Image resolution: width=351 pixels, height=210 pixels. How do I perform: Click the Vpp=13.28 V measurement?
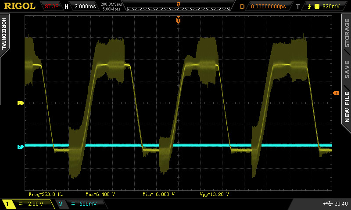[x=214, y=194]
